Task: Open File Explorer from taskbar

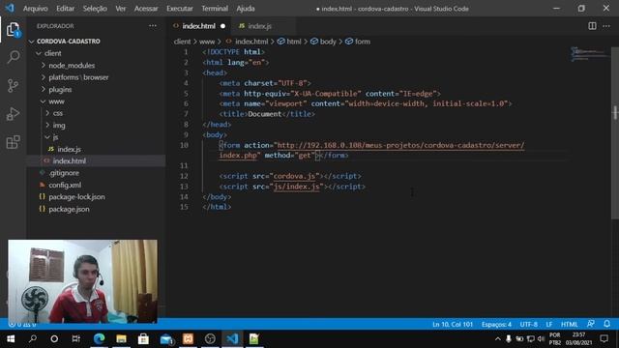Action: pos(121,339)
